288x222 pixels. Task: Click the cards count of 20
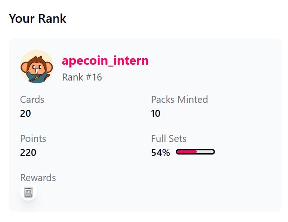(x=26, y=113)
